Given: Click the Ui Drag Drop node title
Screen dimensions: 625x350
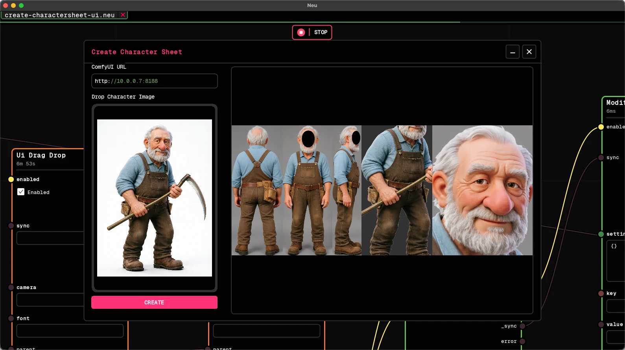Looking at the screenshot, I should (x=41, y=155).
